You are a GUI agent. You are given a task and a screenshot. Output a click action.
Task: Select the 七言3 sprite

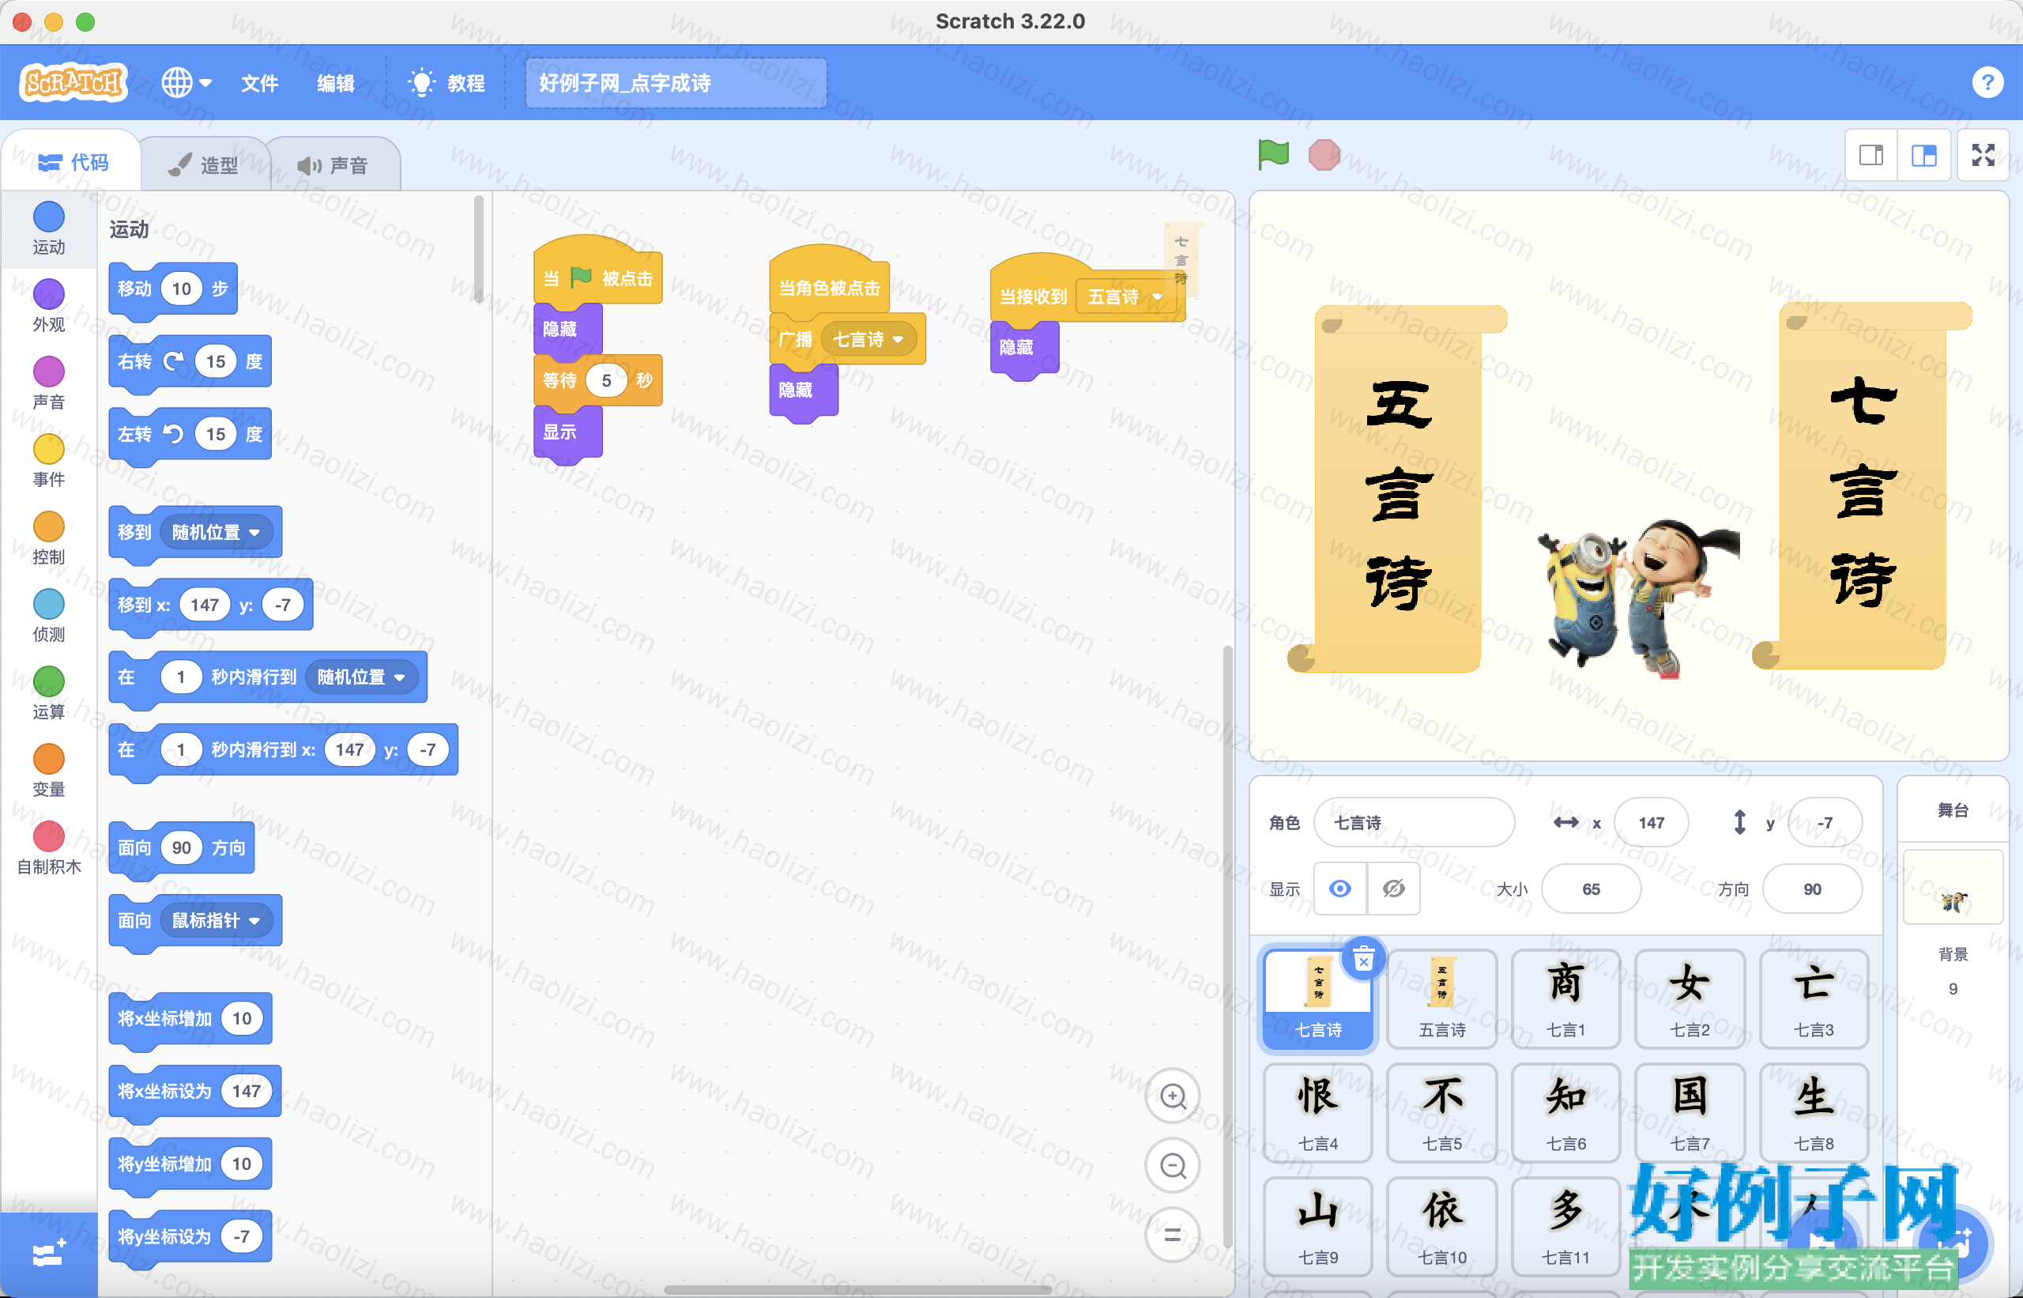(x=1814, y=998)
